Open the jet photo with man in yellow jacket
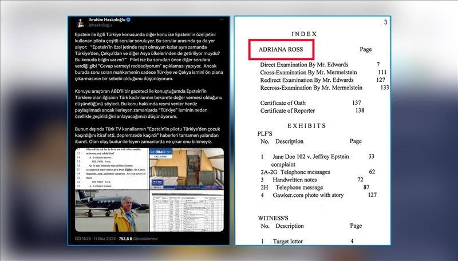Image resolution: width=458 pixels, height=261 pixels. [x=112, y=211]
